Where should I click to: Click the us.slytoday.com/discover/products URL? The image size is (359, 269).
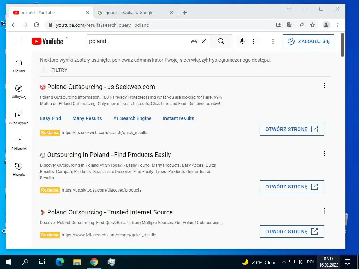pos(102,190)
